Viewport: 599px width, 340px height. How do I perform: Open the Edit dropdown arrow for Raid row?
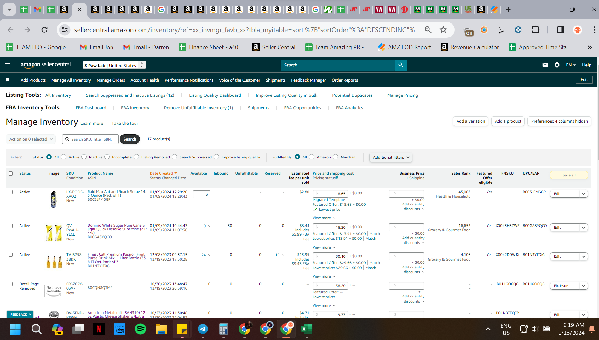click(x=584, y=194)
